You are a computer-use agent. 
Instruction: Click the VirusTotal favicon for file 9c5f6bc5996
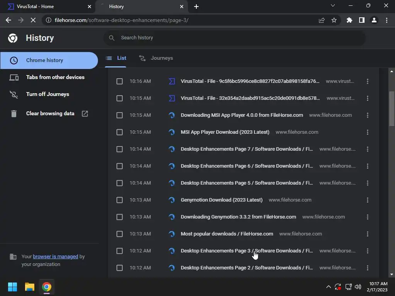172,81
